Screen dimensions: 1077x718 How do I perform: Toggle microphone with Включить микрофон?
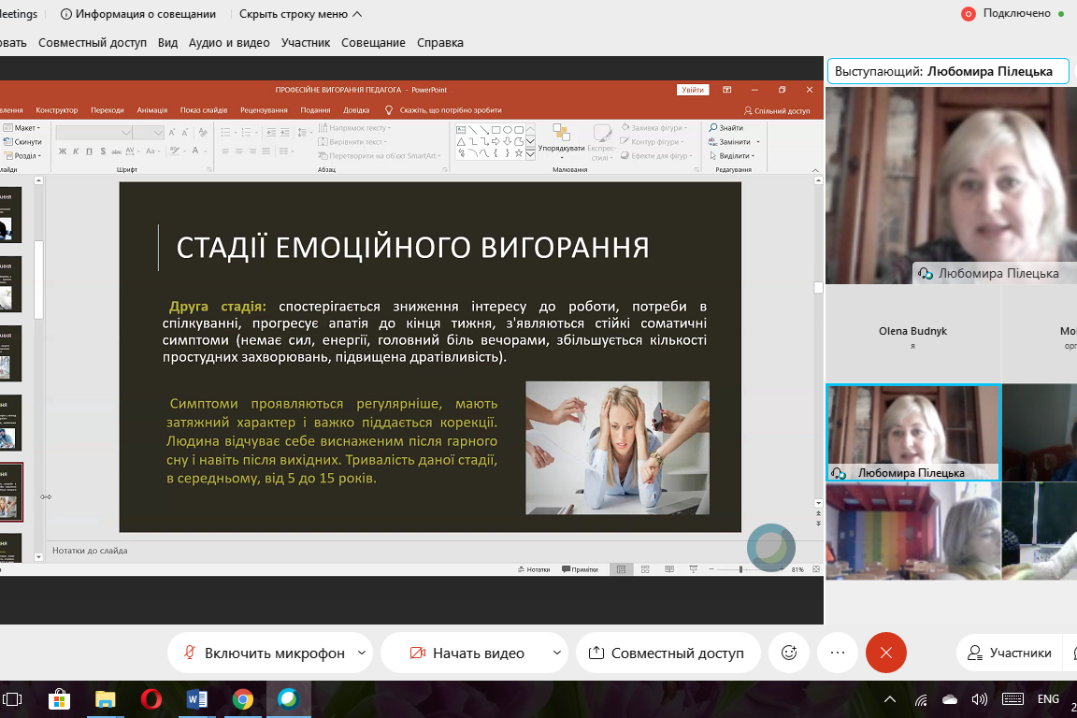click(x=263, y=653)
